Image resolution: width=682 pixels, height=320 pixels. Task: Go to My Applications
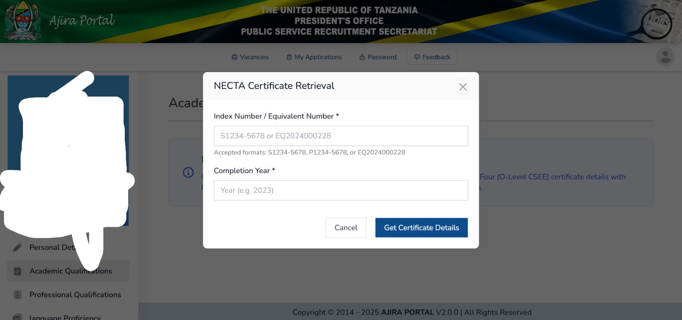314,57
